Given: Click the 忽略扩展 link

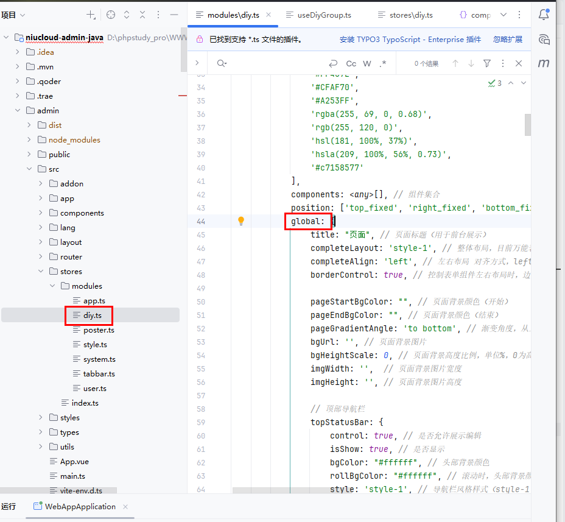Looking at the screenshot, I should 508,40.
